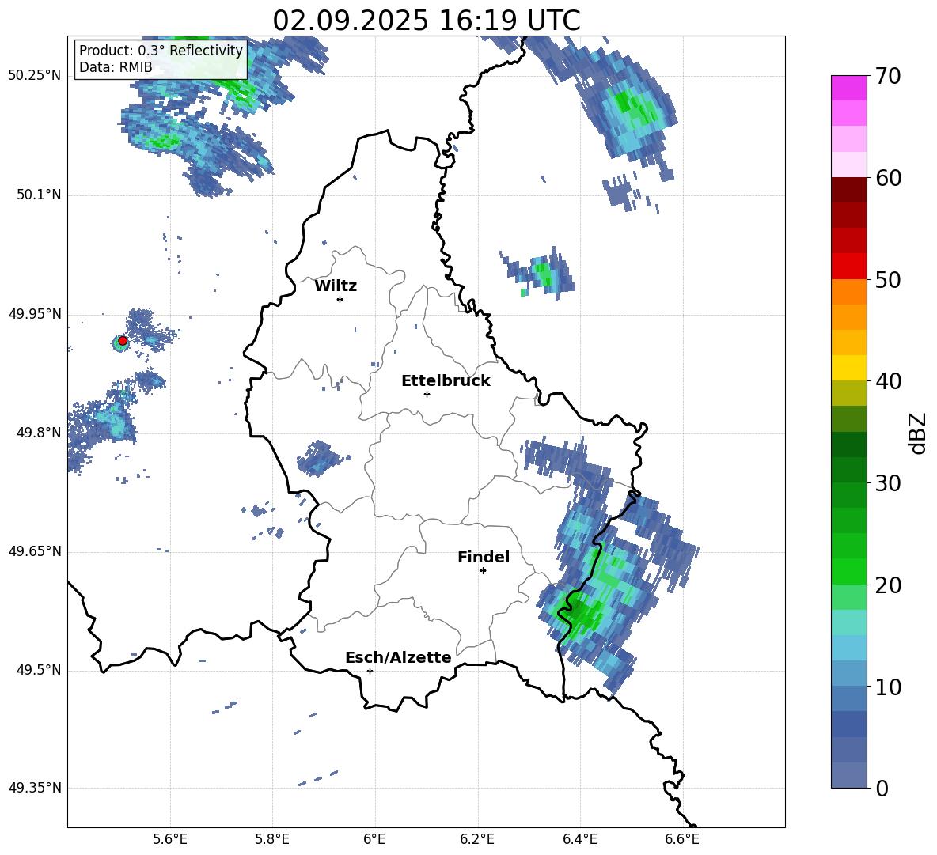Click the red radar site marker

point(123,341)
